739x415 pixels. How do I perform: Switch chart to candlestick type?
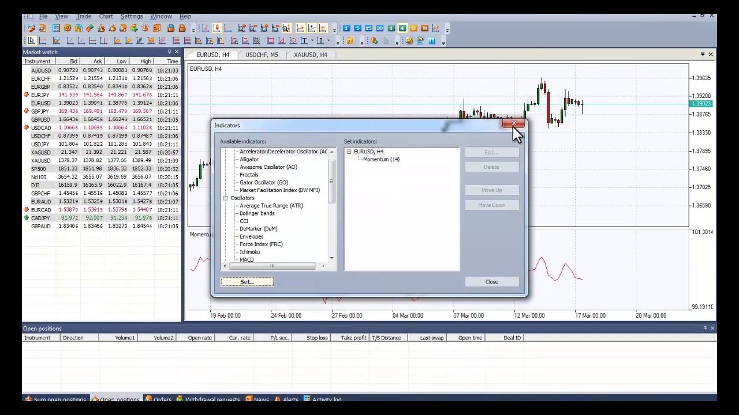pos(217,28)
